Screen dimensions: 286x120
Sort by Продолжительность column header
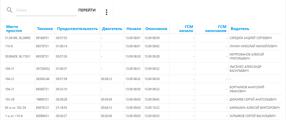point(77,29)
